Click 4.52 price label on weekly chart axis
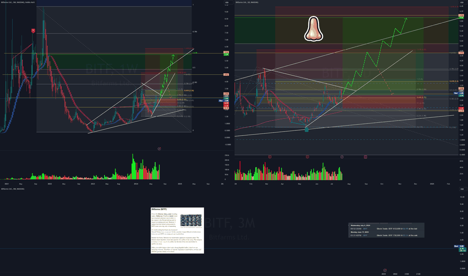 pyautogui.click(x=226, y=75)
